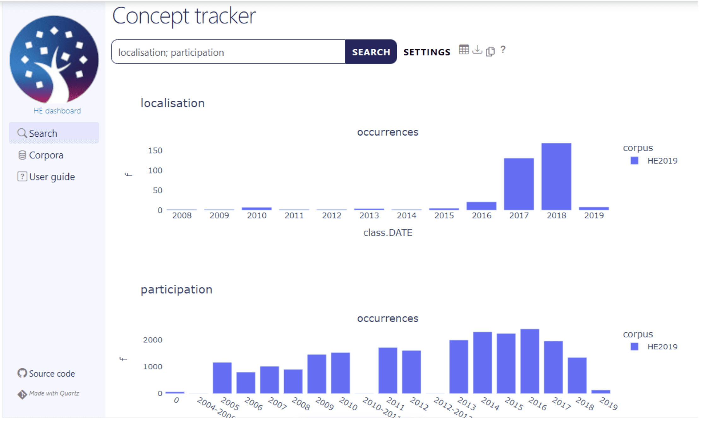Image resolution: width=716 pixels, height=439 pixels.
Task: Open the Corpora page in sidebar
Action: (x=46, y=155)
